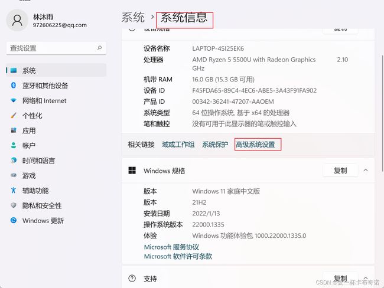Go to 个性化 settings
384x288 pixels.
(x=56, y=115)
